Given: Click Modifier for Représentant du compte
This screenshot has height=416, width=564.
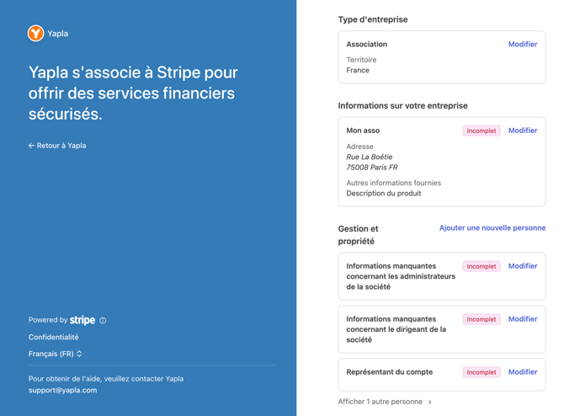Looking at the screenshot, I should (523, 371).
